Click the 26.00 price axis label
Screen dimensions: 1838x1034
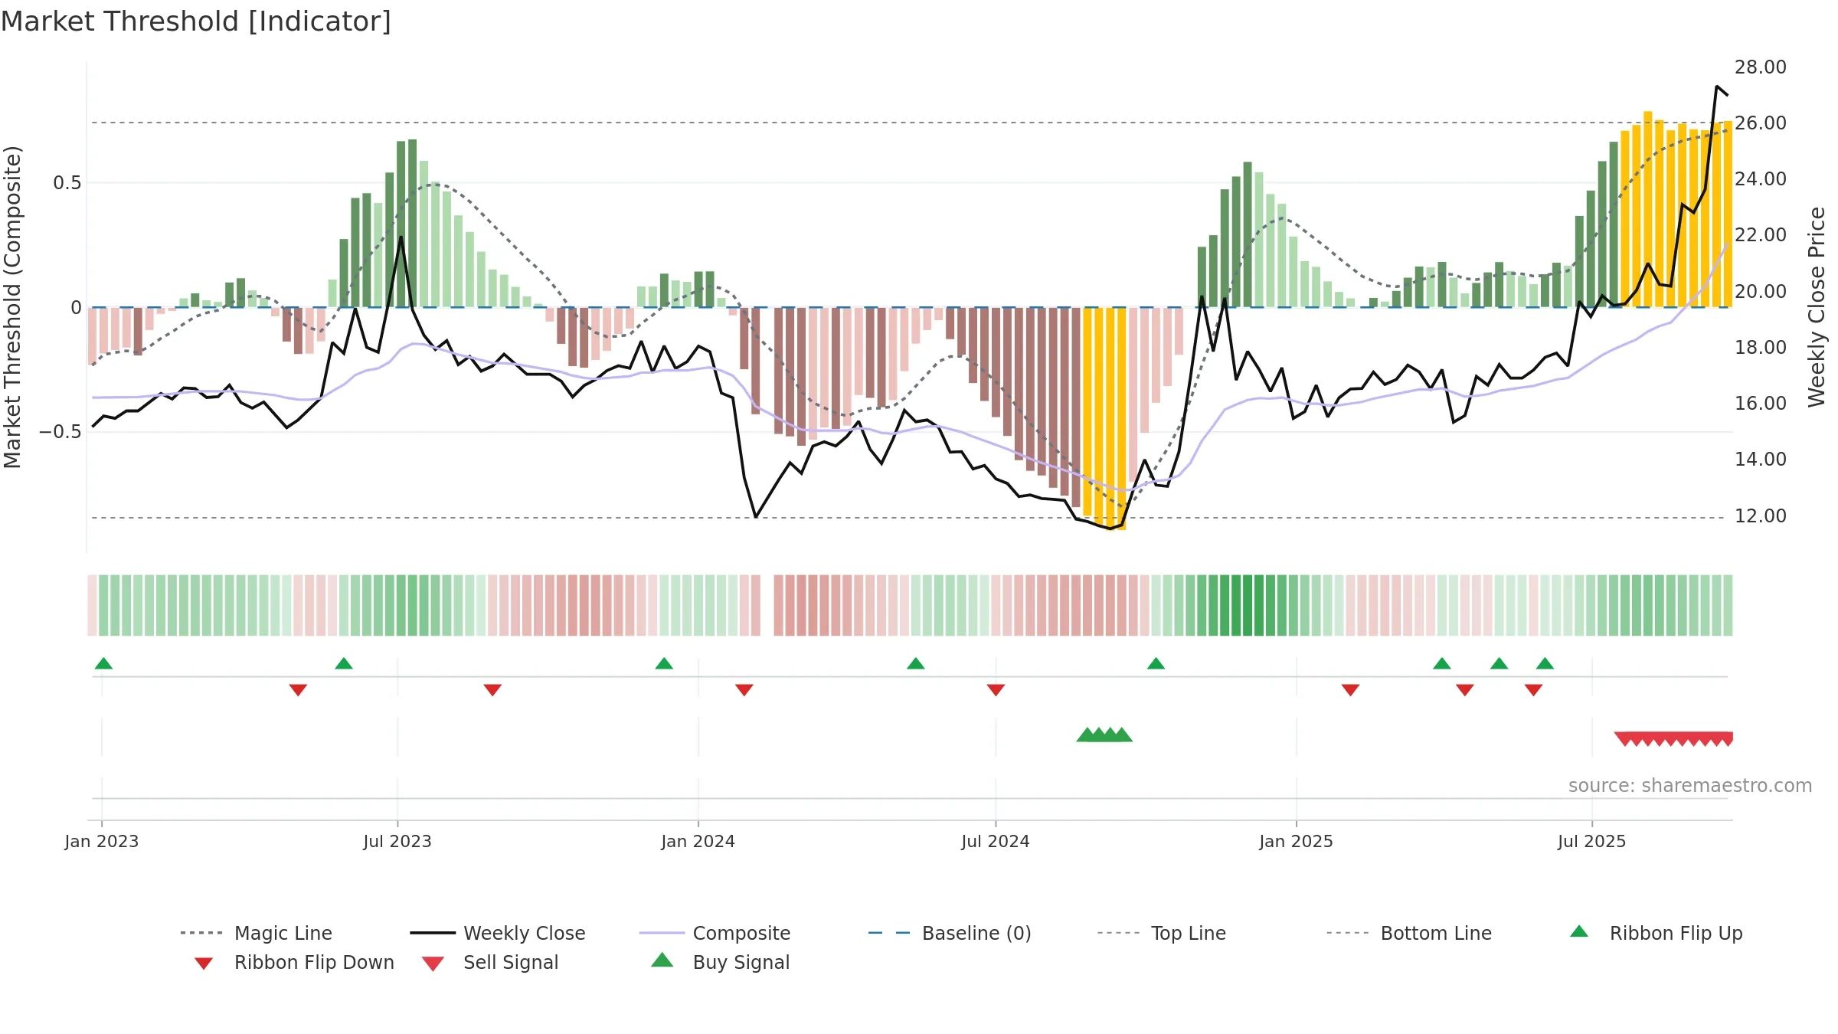pos(1761,123)
